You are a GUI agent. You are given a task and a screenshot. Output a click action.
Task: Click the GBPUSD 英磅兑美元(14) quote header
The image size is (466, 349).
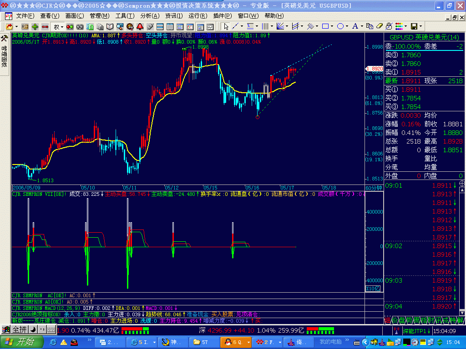(x=424, y=37)
